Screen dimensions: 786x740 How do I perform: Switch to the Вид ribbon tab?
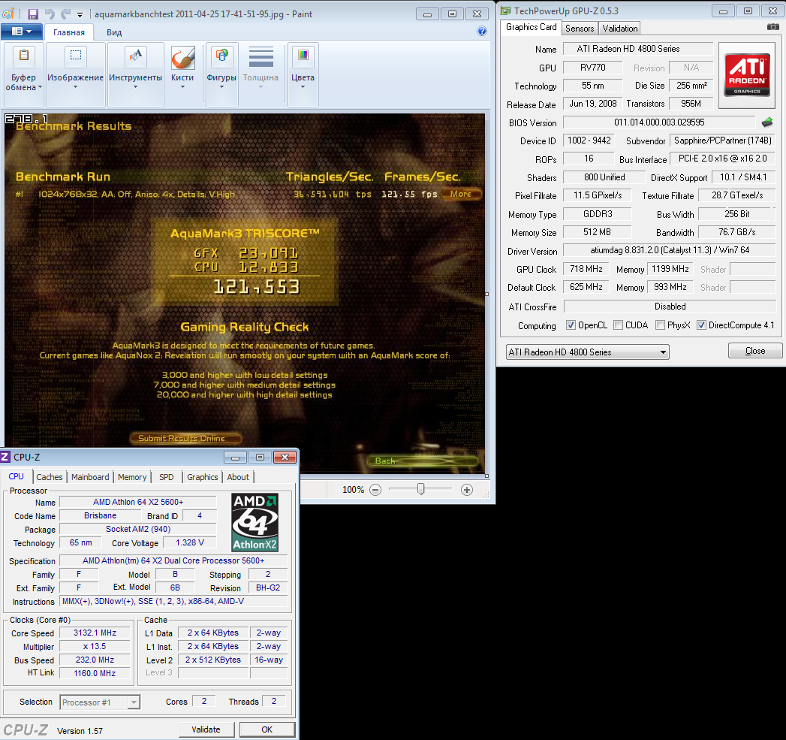tap(114, 32)
